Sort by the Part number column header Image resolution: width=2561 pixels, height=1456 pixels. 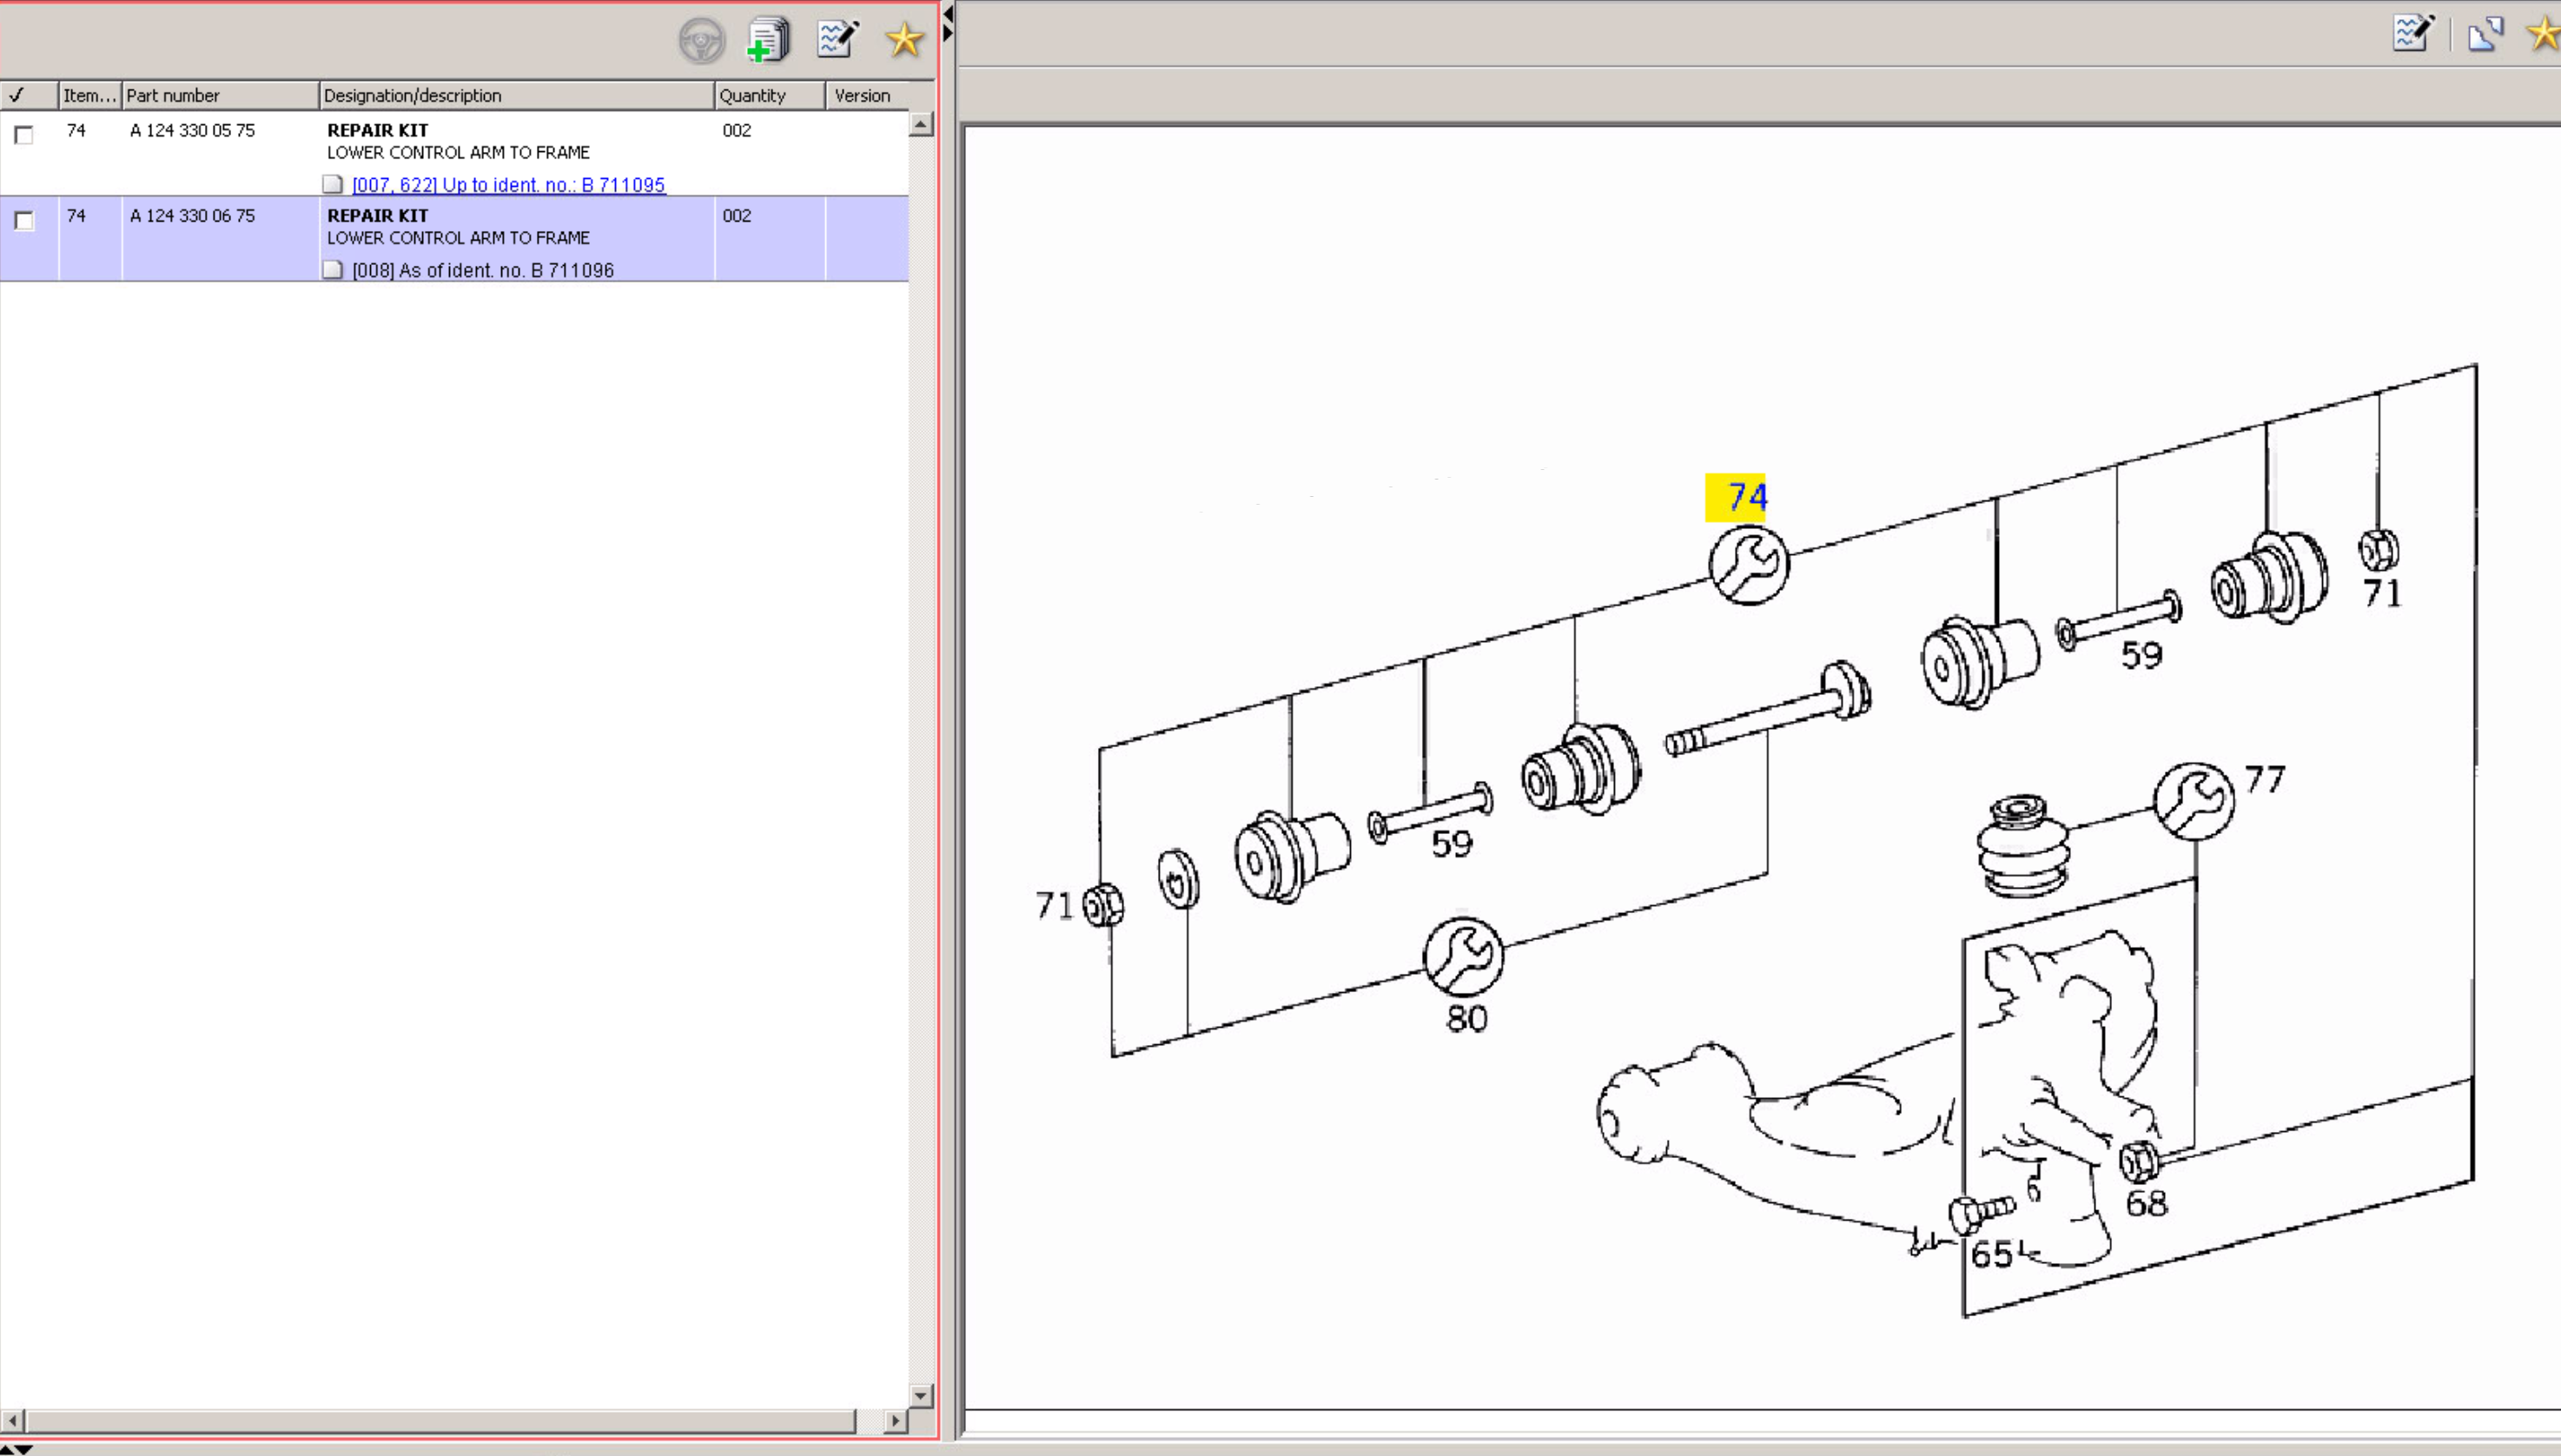[x=219, y=96]
